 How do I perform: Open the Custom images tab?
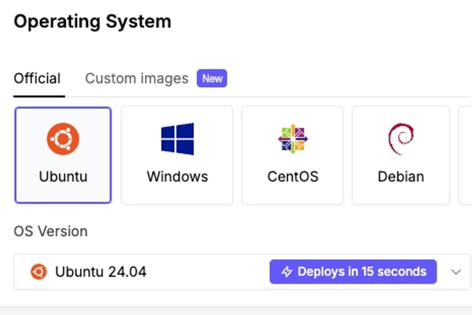pos(137,79)
